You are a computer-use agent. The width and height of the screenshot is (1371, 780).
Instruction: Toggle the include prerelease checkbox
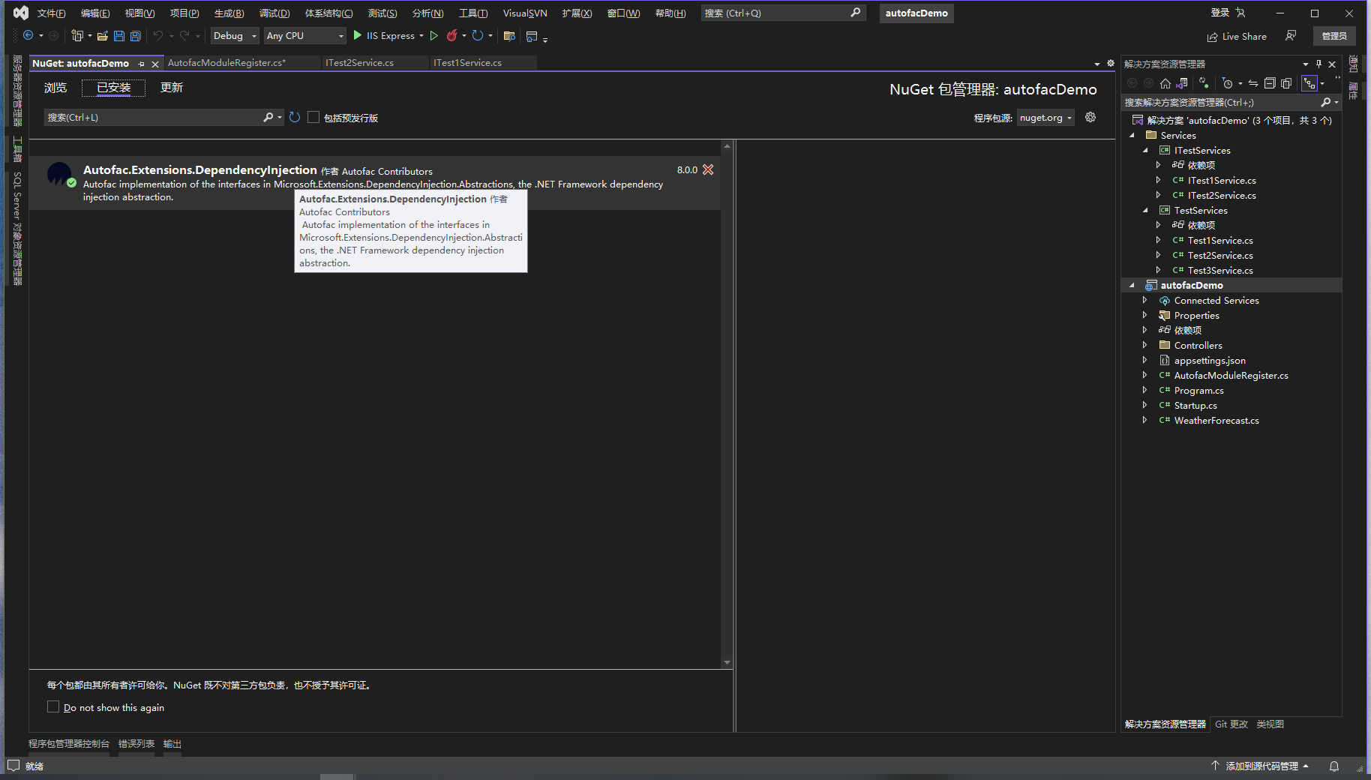pyautogui.click(x=313, y=117)
